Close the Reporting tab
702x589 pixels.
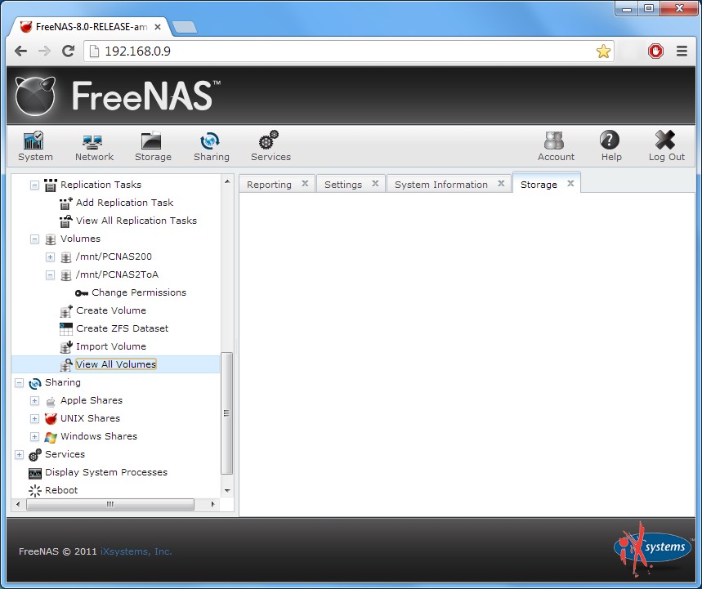click(x=305, y=184)
